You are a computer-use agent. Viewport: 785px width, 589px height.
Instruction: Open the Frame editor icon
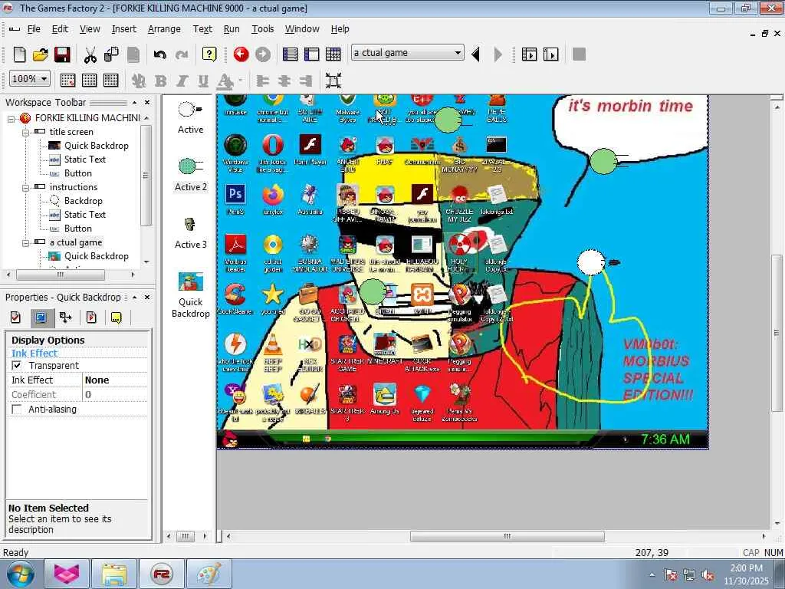point(311,54)
